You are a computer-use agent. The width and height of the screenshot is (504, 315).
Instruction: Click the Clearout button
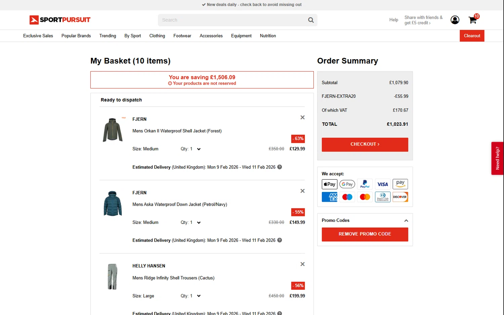(472, 36)
